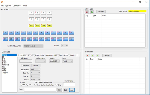
Task: Click the Data input field
Action: (40, 90)
